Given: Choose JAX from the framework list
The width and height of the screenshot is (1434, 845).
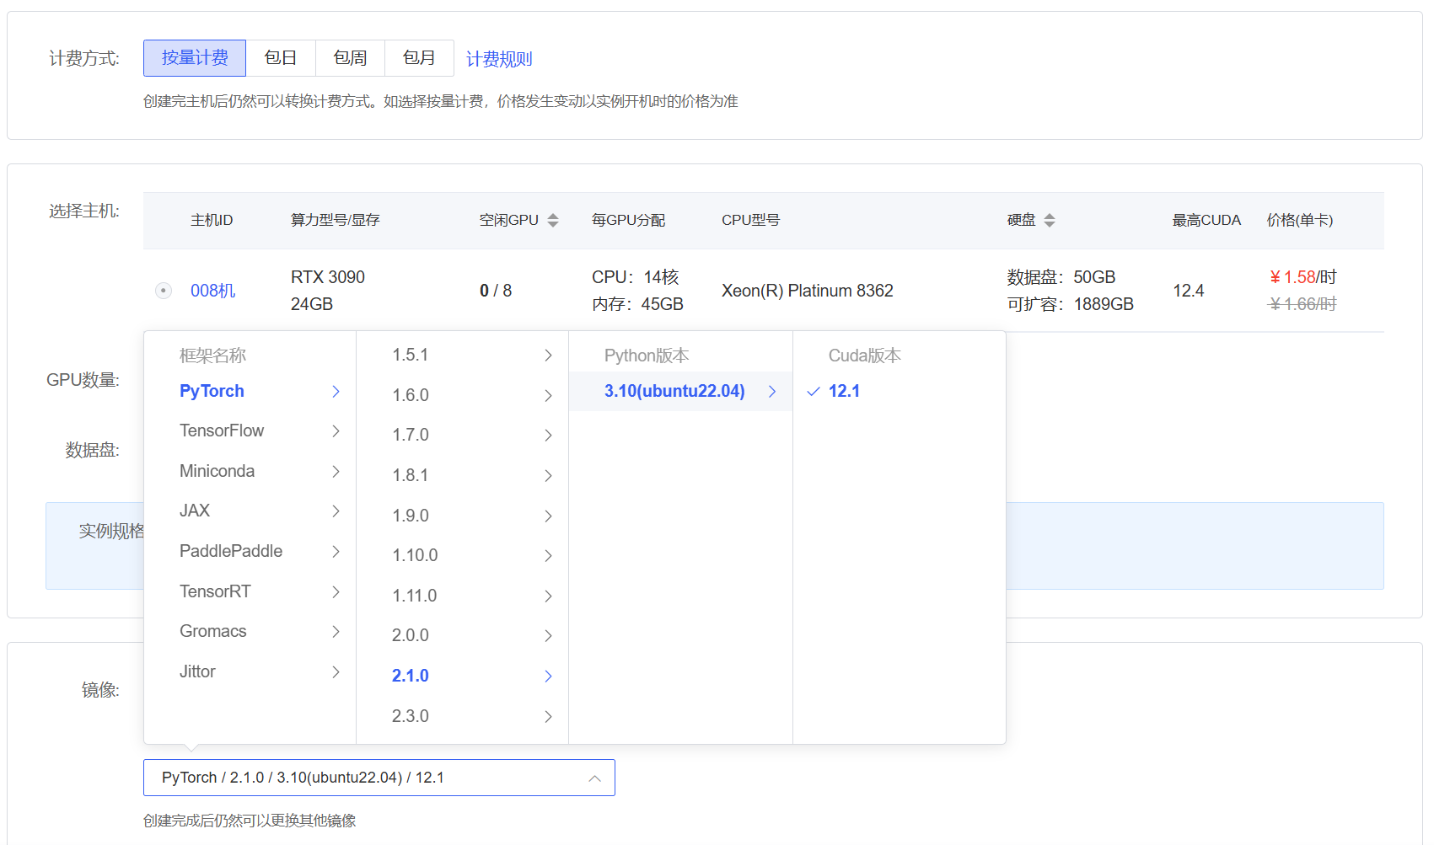Looking at the screenshot, I should (x=195, y=511).
